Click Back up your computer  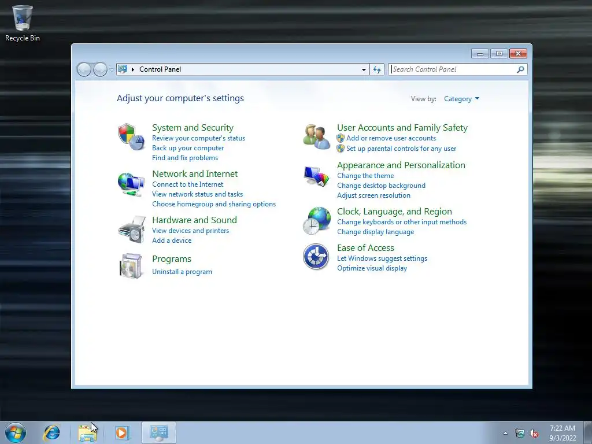(188, 148)
